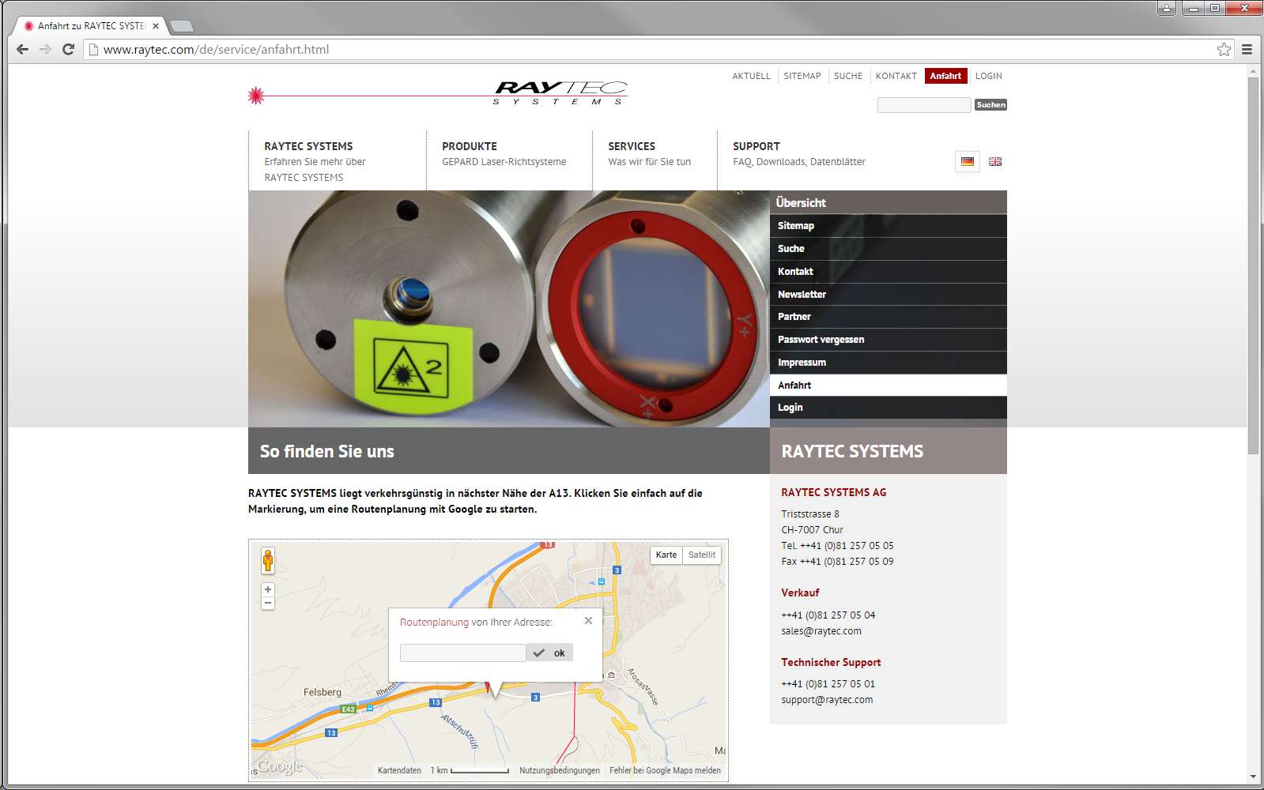
Task: Confirm route address with ok button
Action: click(550, 653)
